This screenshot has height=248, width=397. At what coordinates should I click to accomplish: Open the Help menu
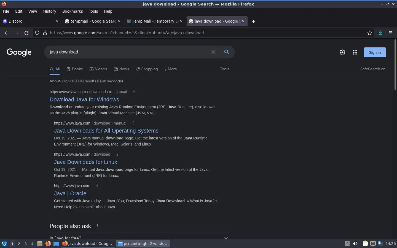[x=108, y=11]
